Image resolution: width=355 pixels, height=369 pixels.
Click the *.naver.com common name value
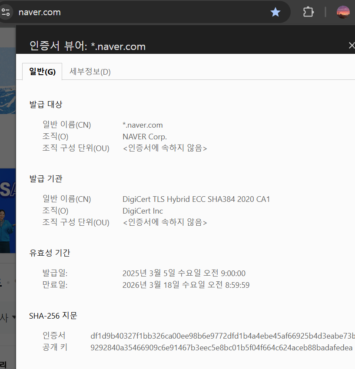click(143, 125)
